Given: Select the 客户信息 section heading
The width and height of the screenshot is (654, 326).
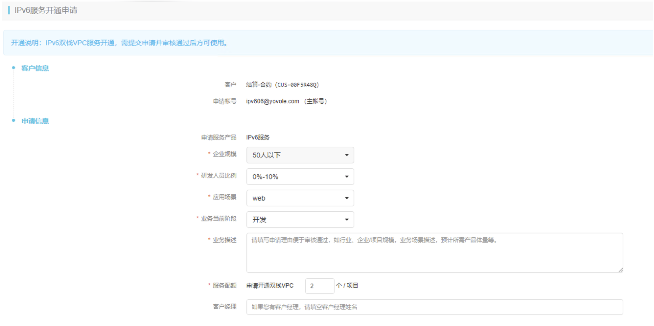Looking at the screenshot, I should tap(35, 68).
